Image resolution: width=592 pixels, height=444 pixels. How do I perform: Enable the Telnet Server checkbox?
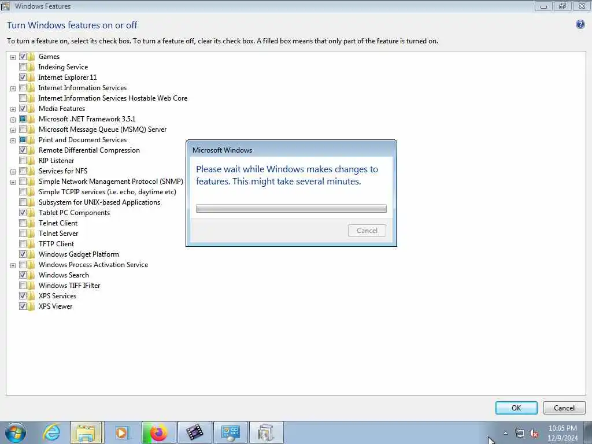23,234
